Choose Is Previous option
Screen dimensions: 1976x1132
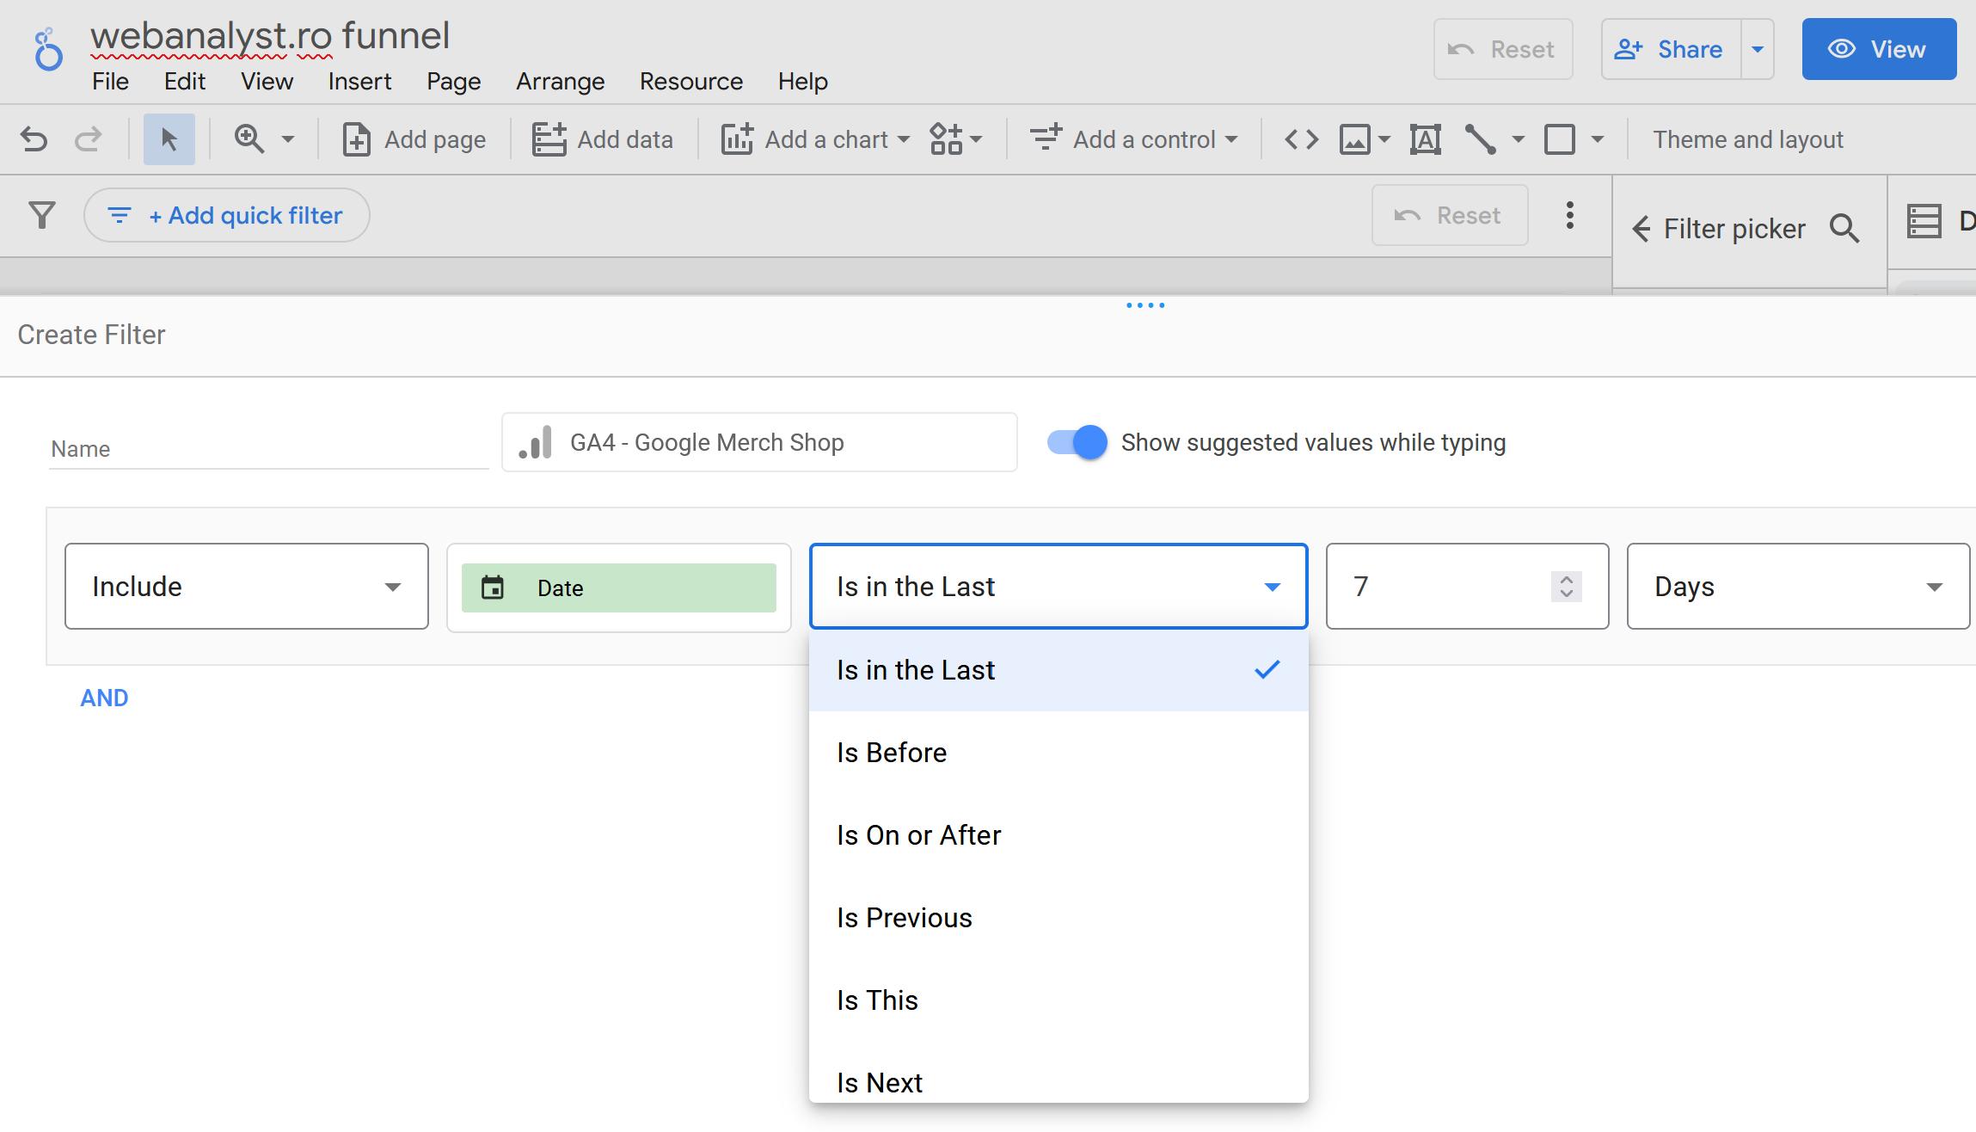click(1059, 918)
